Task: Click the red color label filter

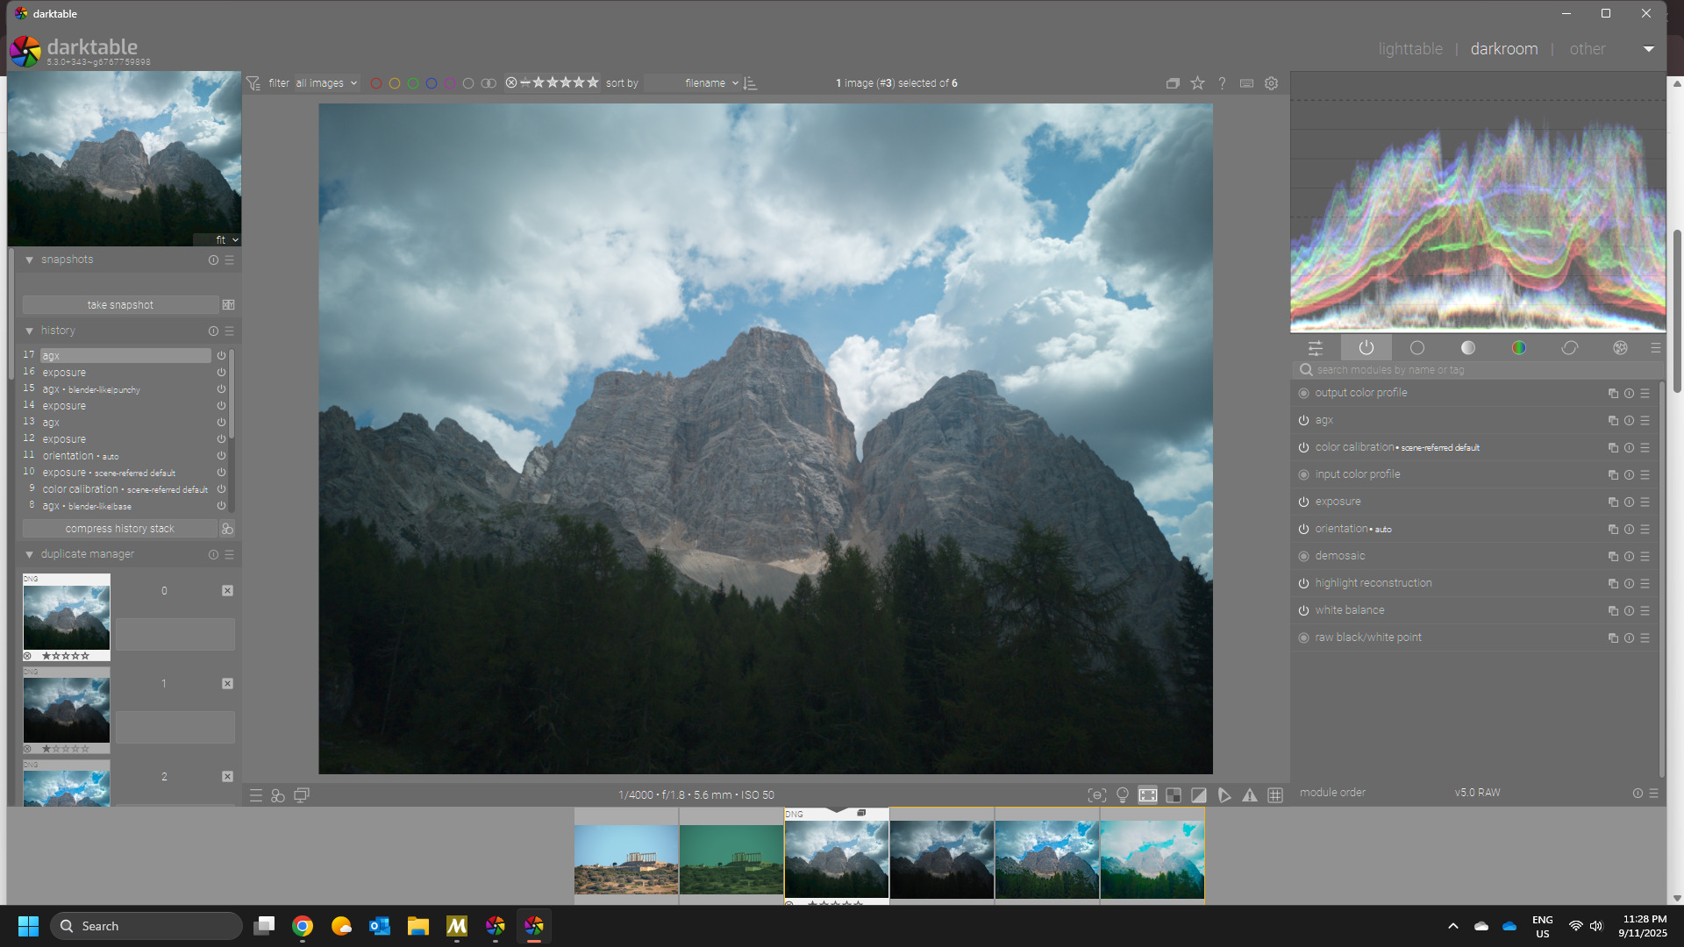Action: pyautogui.click(x=376, y=83)
